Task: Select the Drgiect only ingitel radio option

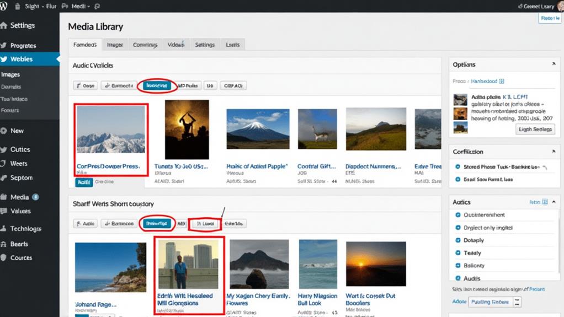Action: pyautogui.click(x=458, y=228)
